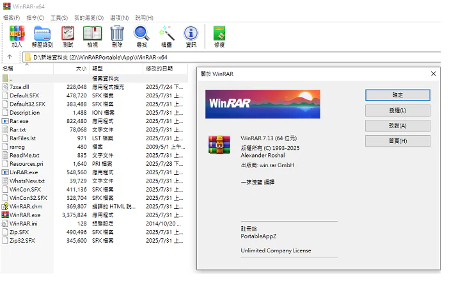Open the Tools (工具(S)) menu
Image resolution: width=465 pixels, height=287 pixels.
pos(59,18)
